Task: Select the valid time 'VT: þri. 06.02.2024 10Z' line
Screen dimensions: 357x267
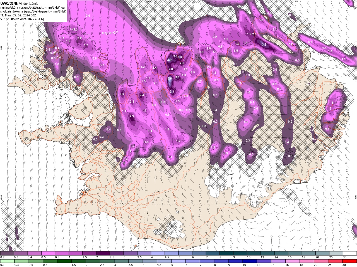Action: [x=16, y=19]
